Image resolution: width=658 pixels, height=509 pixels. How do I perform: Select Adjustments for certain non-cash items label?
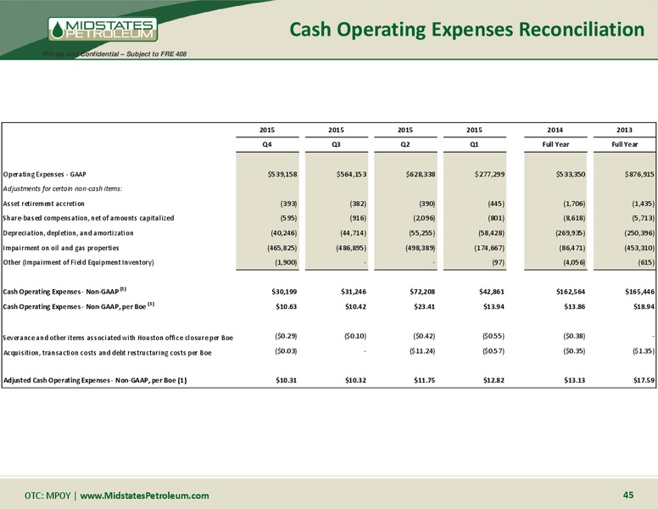[x=63, y=189]
